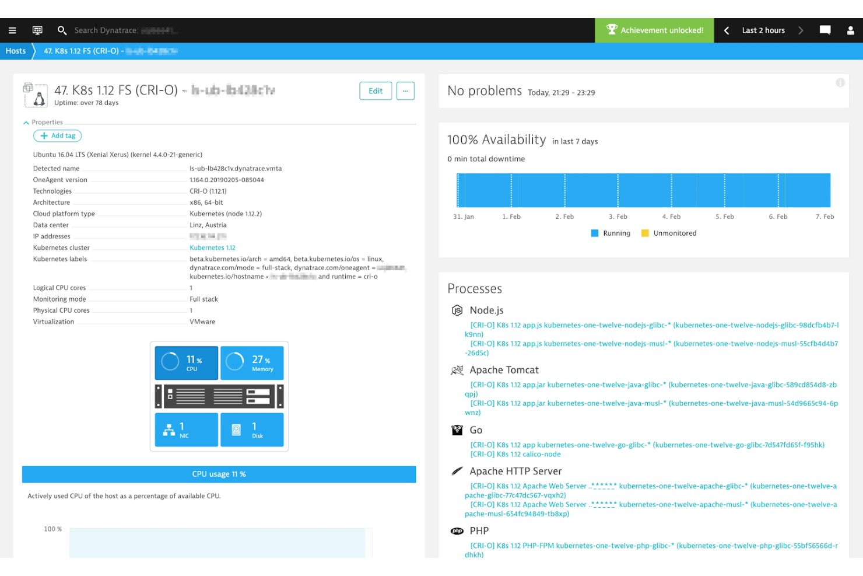Open the user profile icon

(851, 30)
